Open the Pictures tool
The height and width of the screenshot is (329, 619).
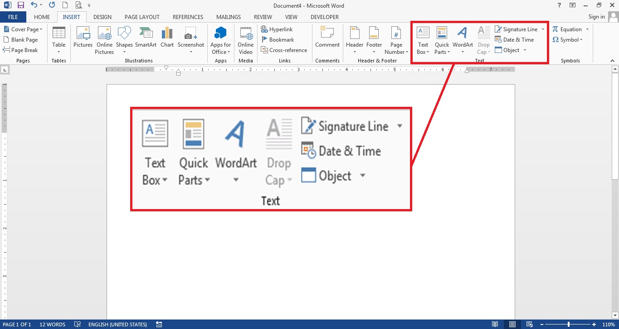(x=83, y=40)
